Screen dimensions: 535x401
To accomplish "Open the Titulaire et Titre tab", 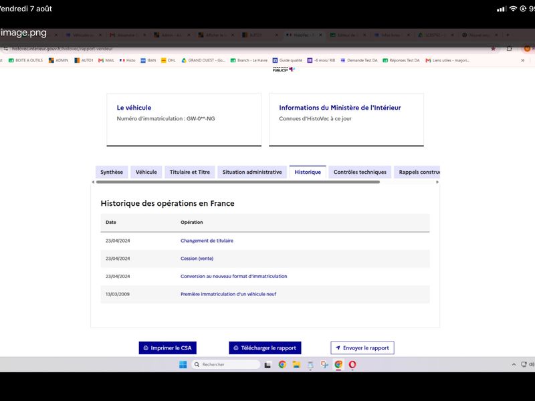I will 190,172.
